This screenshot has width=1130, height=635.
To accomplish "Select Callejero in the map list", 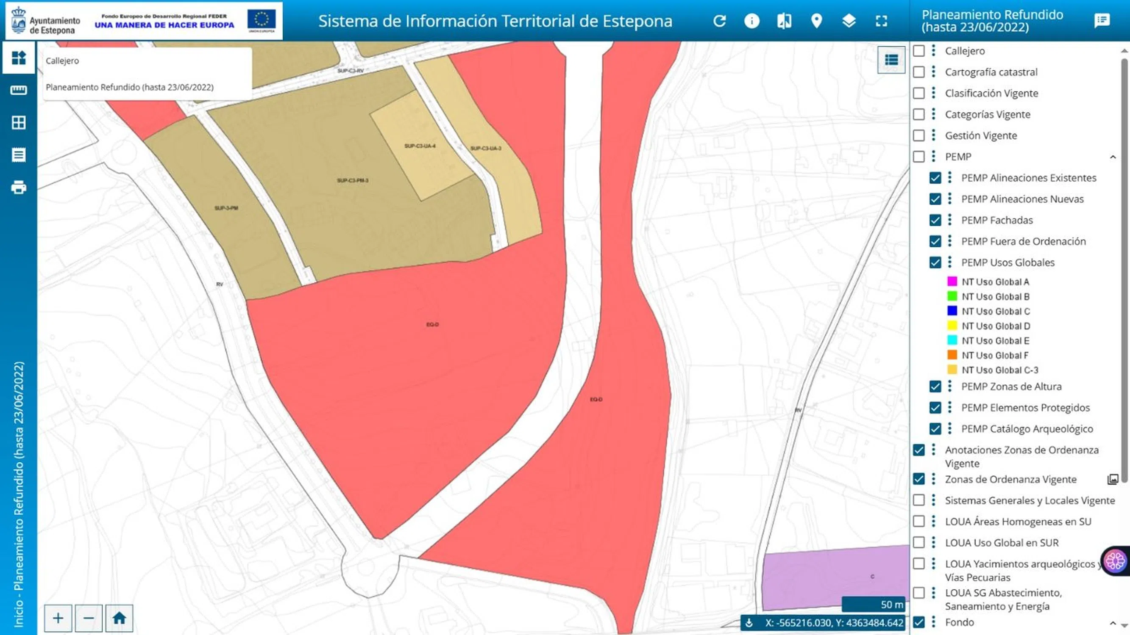I will click(x=62, y=61).
